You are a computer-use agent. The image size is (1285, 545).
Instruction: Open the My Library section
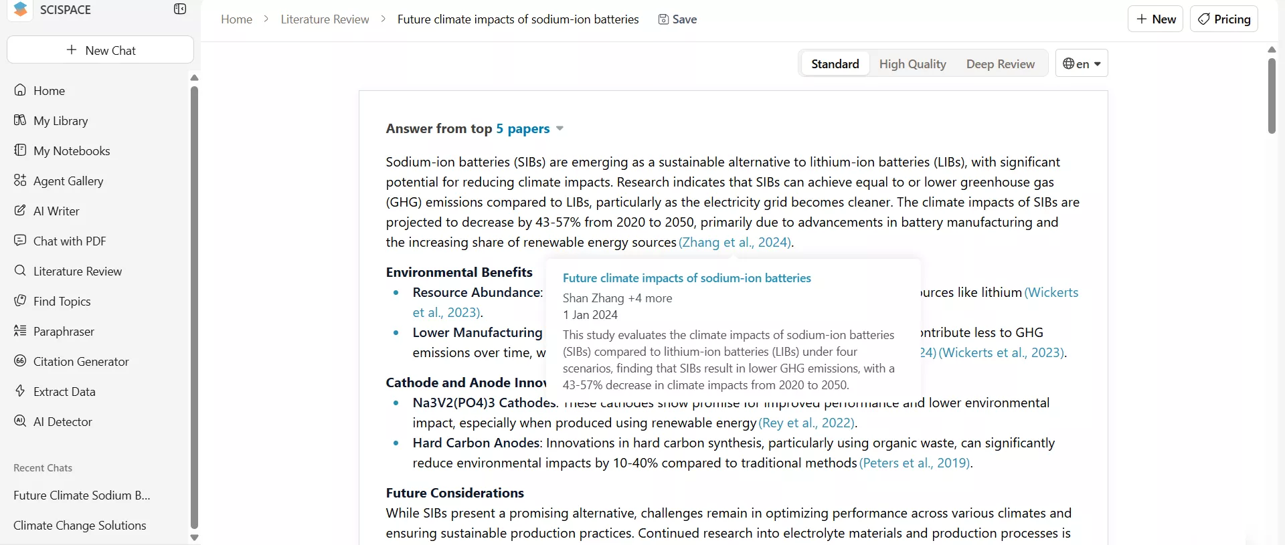(60, 121)
